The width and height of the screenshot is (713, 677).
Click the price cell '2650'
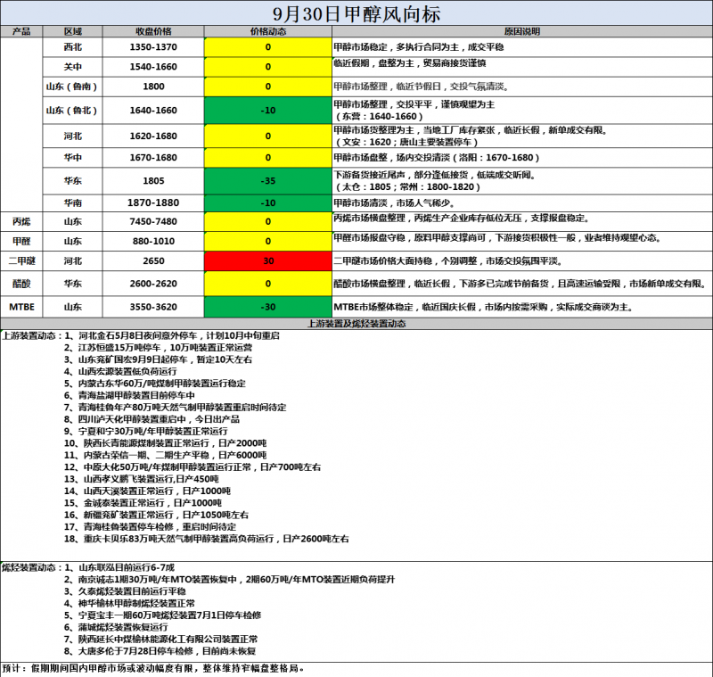pyautogui.click(x=153, y=260)
